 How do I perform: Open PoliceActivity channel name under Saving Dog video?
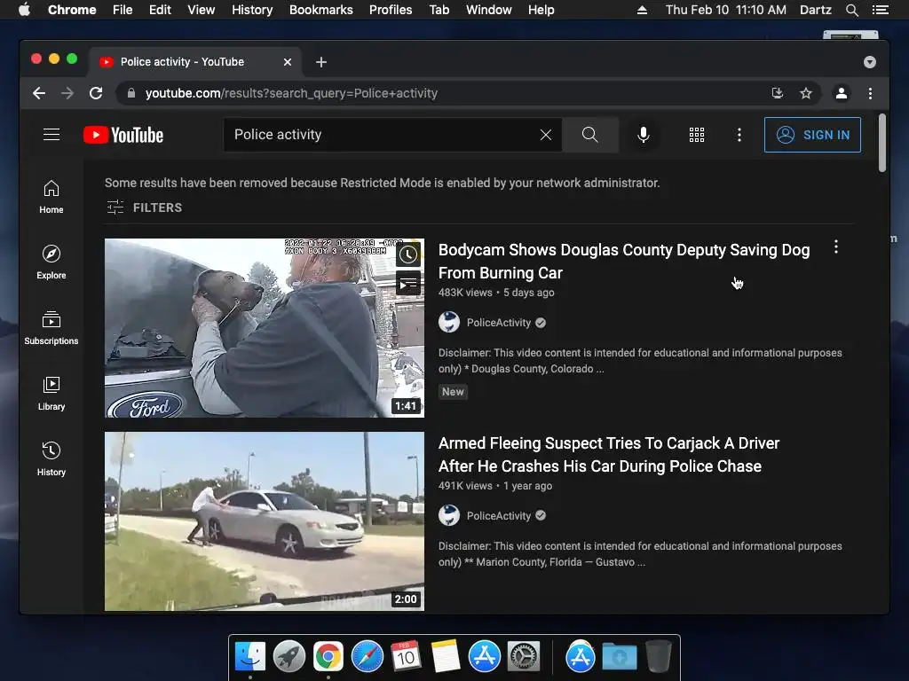(x=499, y=323)
